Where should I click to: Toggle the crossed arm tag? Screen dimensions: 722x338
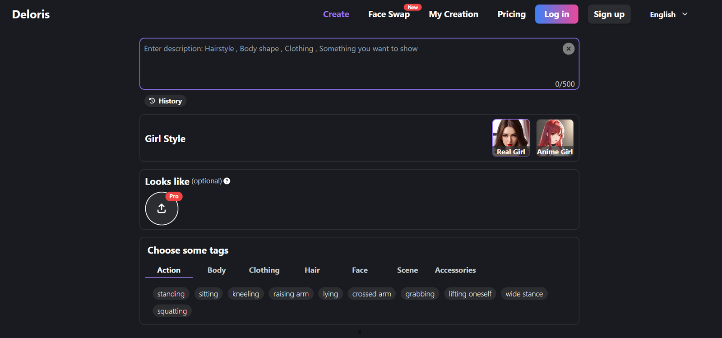(371, 294)
